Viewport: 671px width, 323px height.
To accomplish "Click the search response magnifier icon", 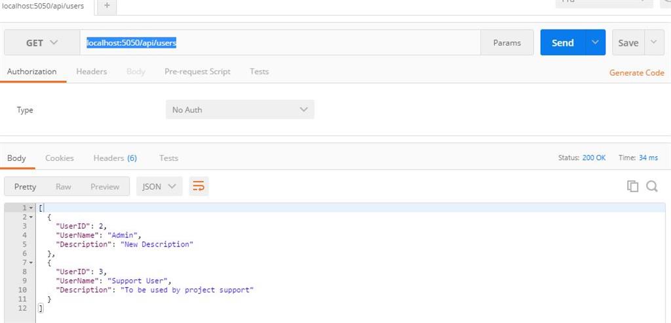I will coord(652,186).
